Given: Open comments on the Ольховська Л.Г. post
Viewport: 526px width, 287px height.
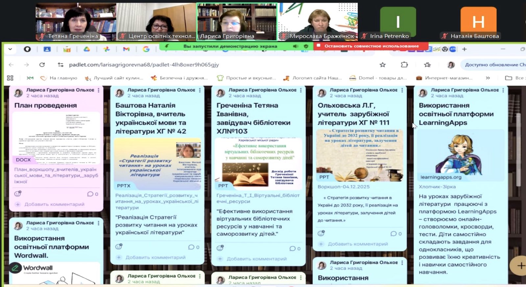Looking at the screenshot, I should pos(396,234).
